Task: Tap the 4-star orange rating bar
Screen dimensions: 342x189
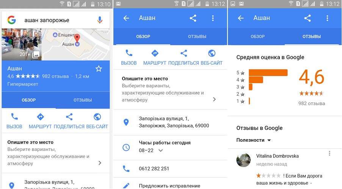Action: coord(256,80)
